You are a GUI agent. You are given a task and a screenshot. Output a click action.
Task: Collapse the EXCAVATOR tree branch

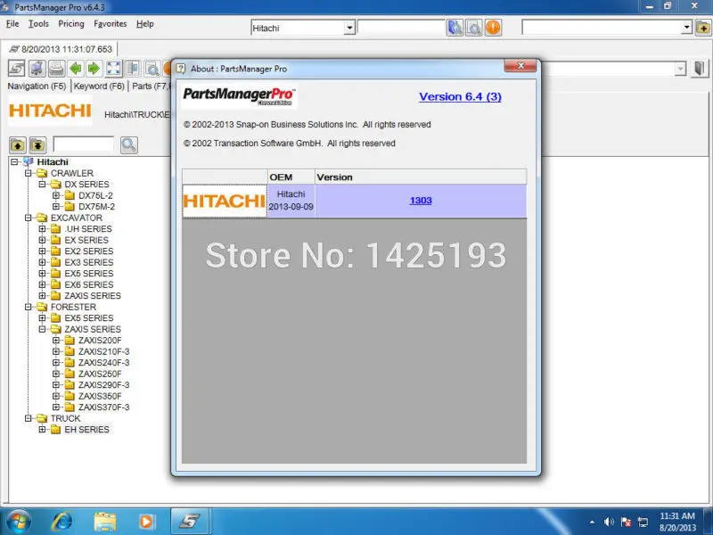28,218
